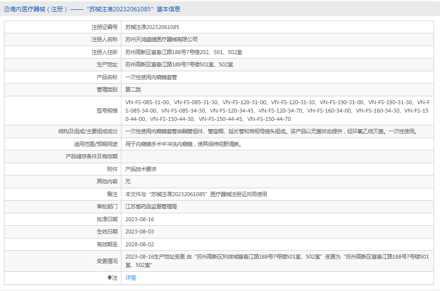This screenshot has height=291, width=440.
Task: Click effective date 2023-08-03
Action: tap(140, 232)
